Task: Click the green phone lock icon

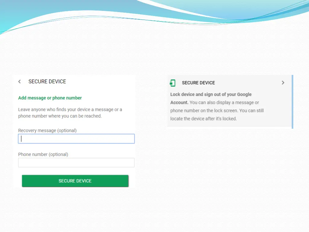Action: tap(173, 83)
